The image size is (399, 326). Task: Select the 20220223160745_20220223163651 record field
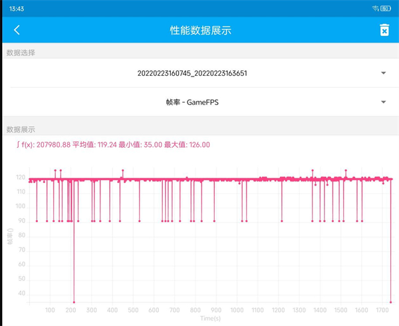[192, 73]
